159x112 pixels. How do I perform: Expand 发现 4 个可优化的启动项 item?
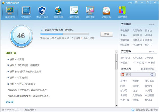(x=8, y=84)
